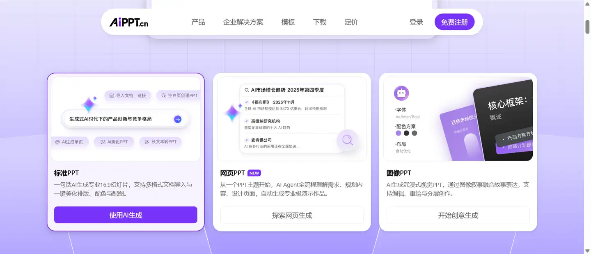Select the black color scheme swatch

tap(406, 133)
